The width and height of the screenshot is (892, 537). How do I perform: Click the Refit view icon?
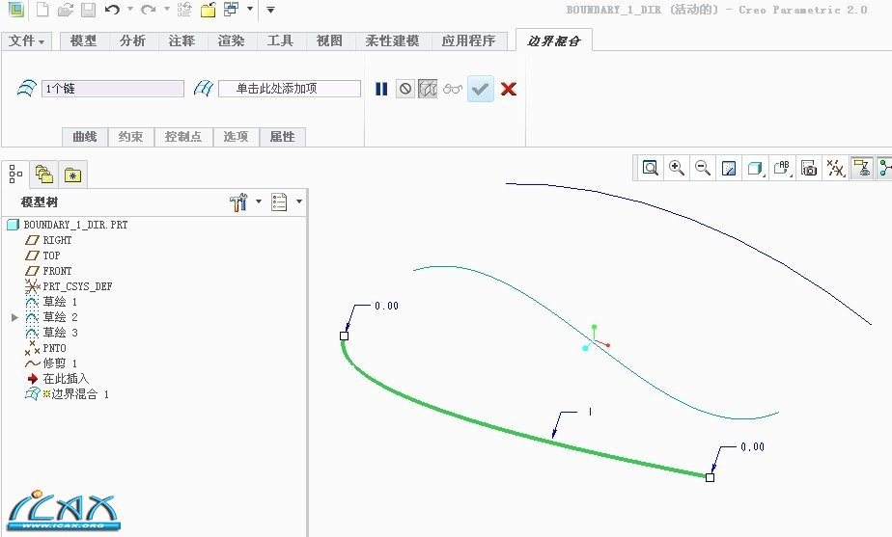click(x=650, y=168)
